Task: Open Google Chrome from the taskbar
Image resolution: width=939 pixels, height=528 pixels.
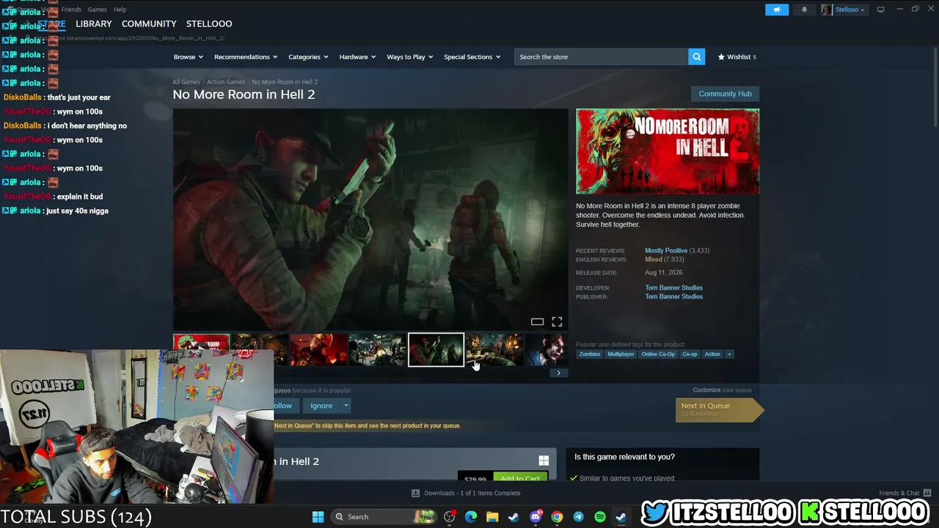Action: [557, 517]
